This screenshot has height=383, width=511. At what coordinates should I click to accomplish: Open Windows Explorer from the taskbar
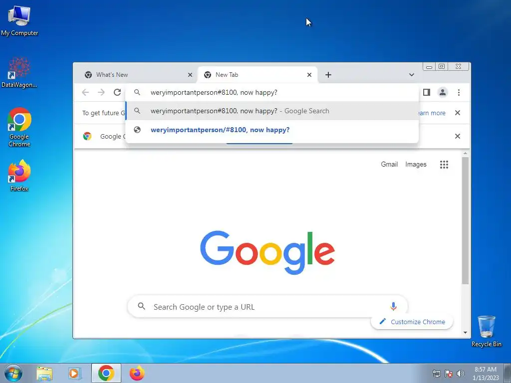pyautogui.click(x=44, y=373)
